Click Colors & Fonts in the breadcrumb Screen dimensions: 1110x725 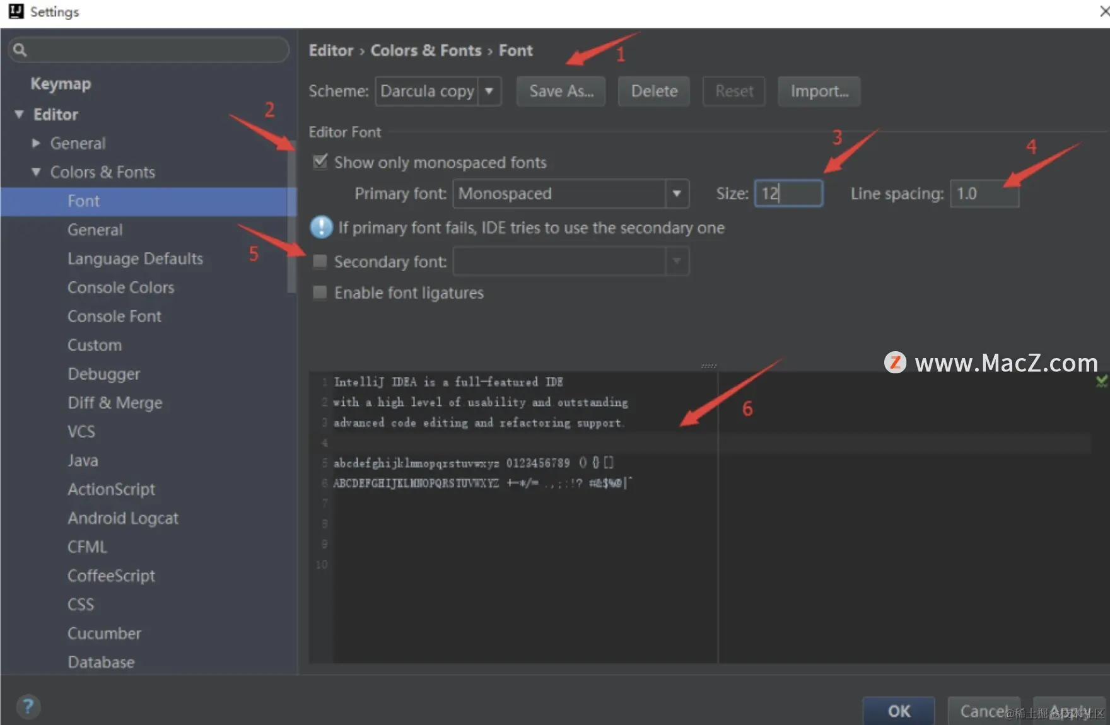426,50
